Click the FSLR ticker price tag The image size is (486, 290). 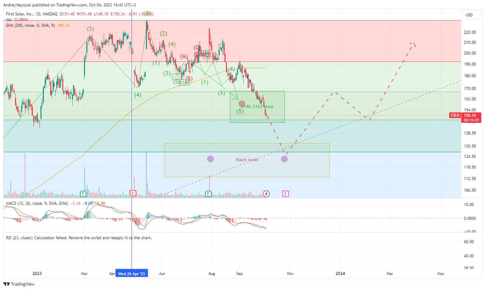pos(455,115)
